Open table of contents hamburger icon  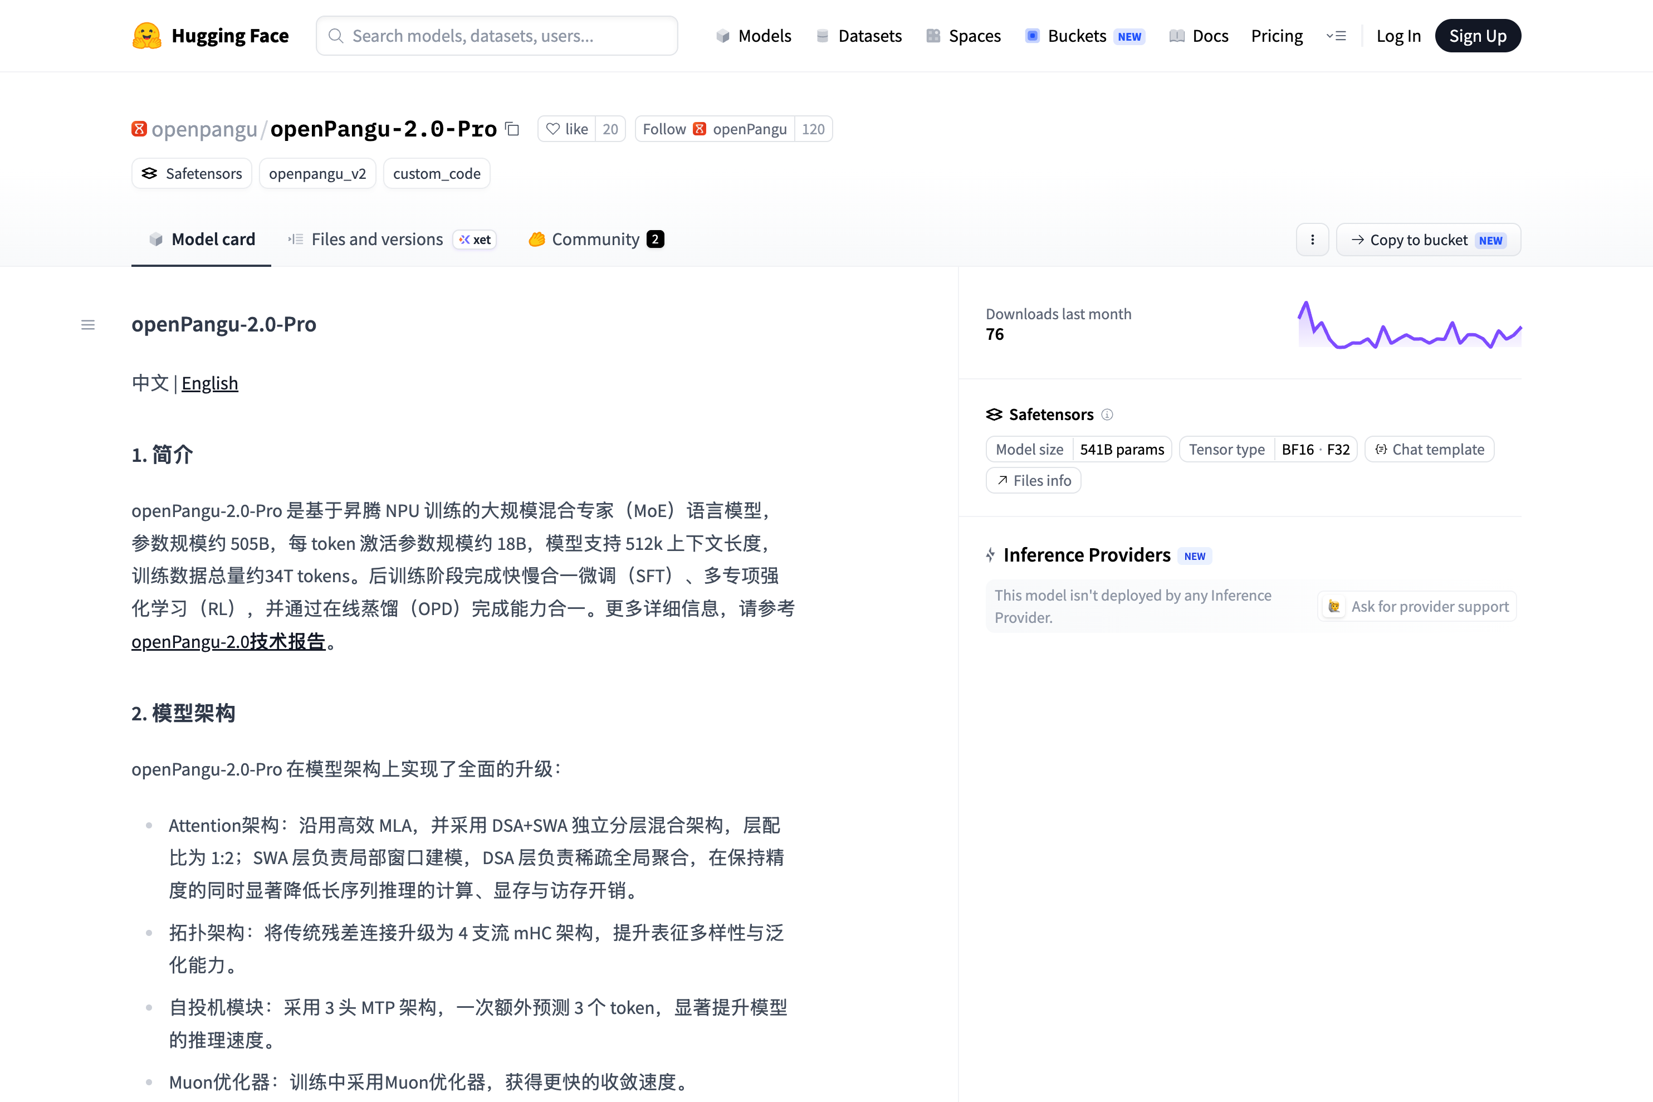(x=88, y=325)
